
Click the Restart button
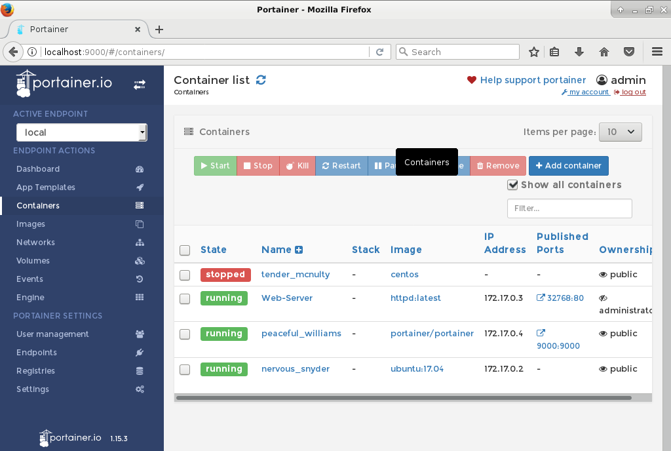tap(341, 166)
